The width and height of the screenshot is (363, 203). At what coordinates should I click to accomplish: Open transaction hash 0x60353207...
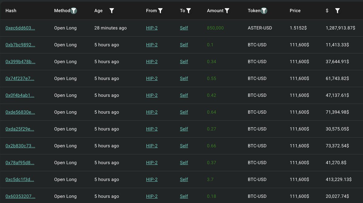20,196
